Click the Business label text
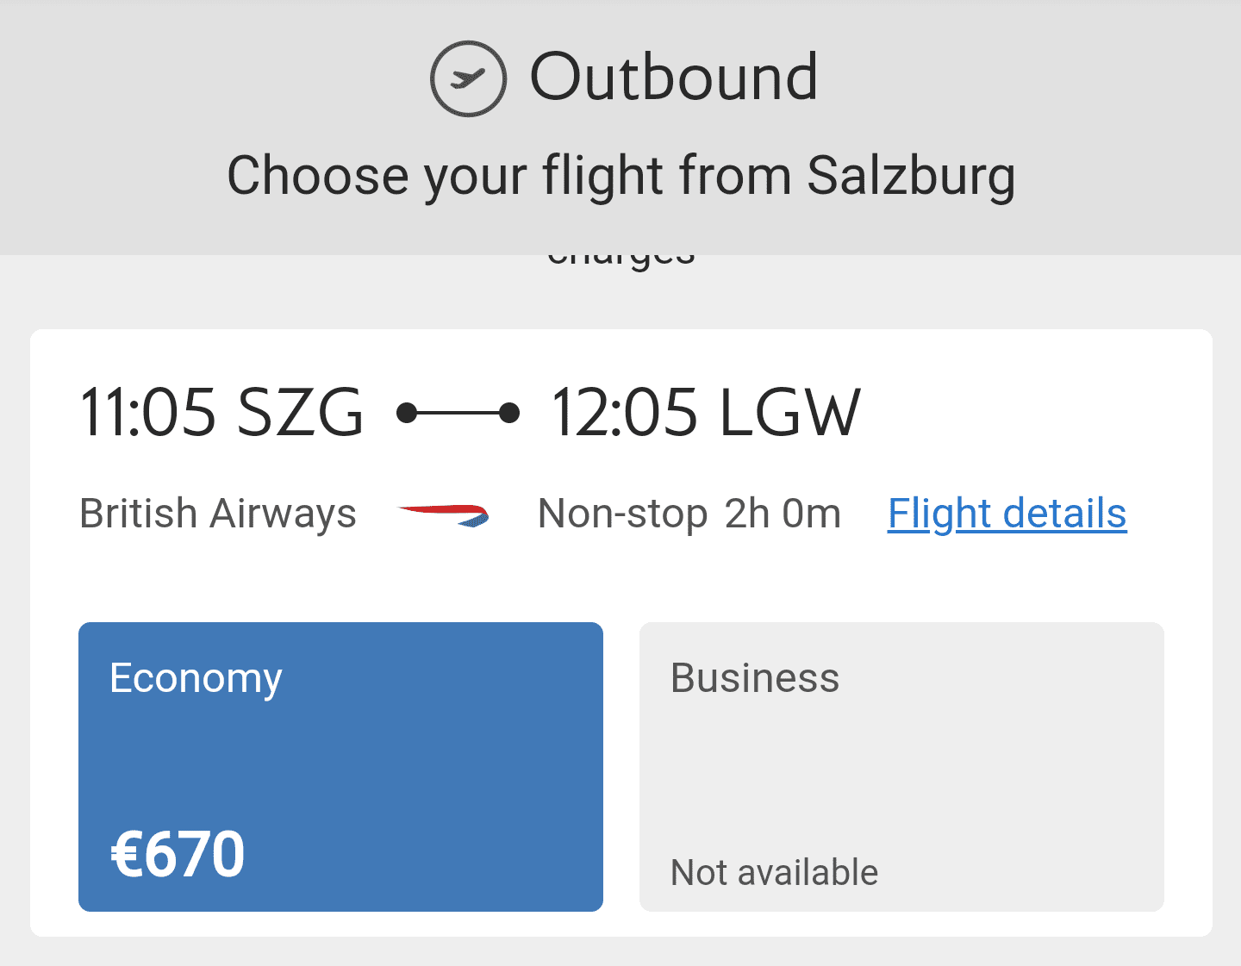Image resolution: width=1241 pixels, height=966 pixels. [x=755, y=678]
